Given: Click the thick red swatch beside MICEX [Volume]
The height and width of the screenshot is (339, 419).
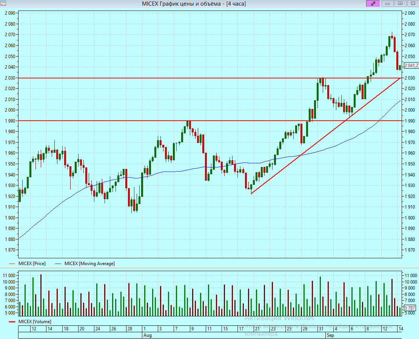Looking at the screenshot, I should [12, 322].
